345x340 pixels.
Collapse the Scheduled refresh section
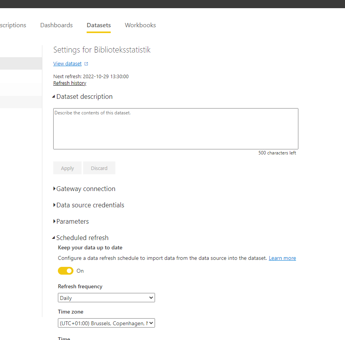80,238
